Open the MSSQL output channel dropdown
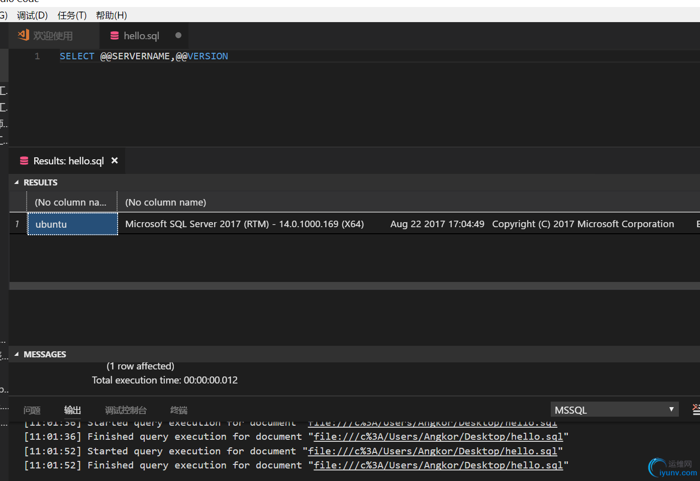Screen dimensions: 700x481 pyautogui.click(x=615, y=410)
